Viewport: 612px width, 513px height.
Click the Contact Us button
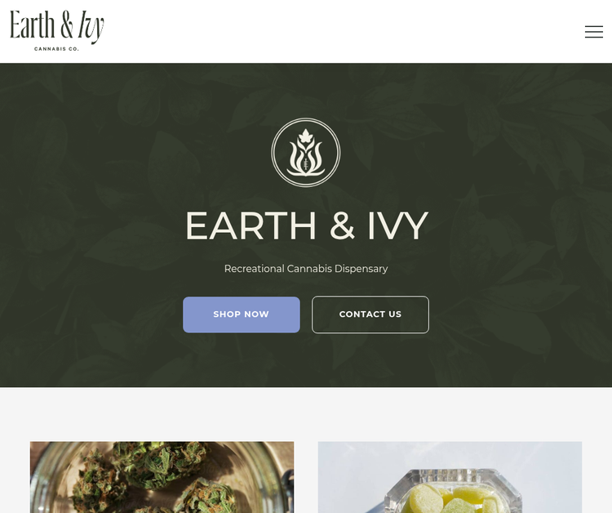370,314
